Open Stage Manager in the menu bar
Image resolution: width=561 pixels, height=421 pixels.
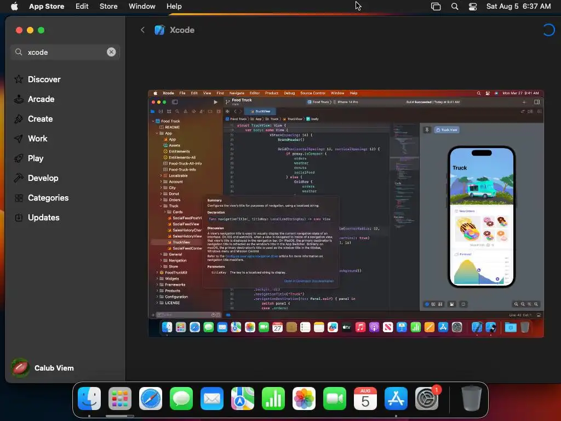pyautogui.click(x=436, y=6)
